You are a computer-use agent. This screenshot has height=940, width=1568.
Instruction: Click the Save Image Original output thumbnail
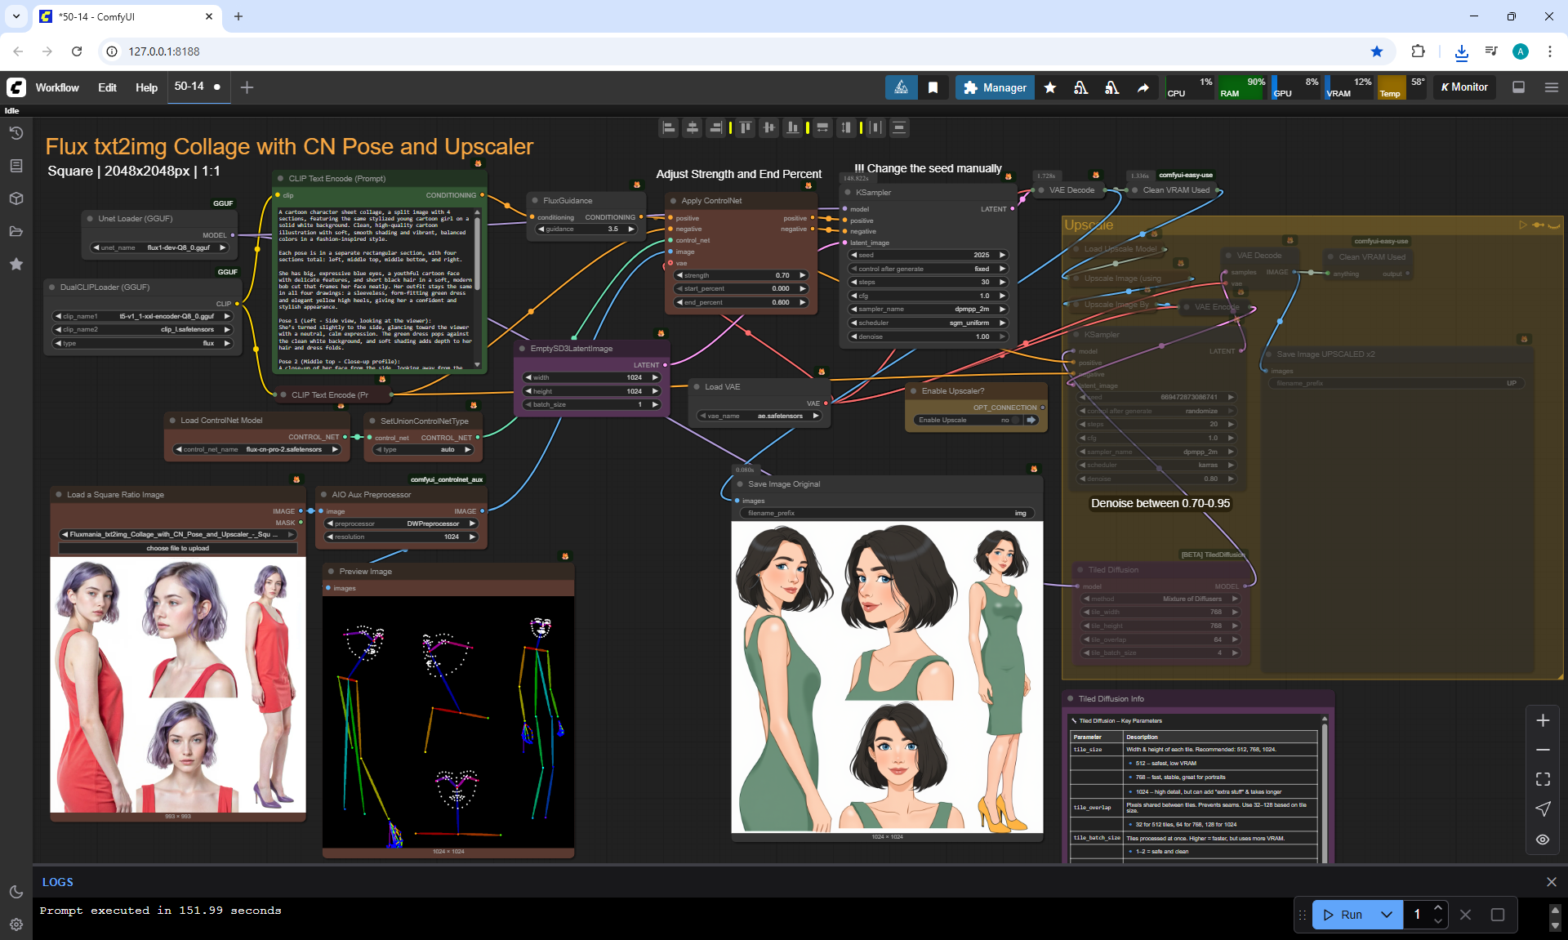[887, 677]
